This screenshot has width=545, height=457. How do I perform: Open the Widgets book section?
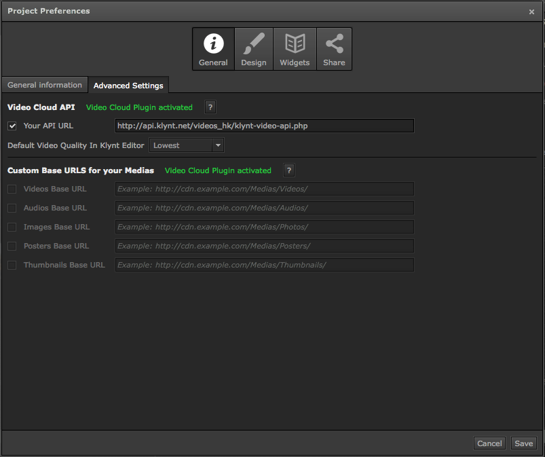point(295,49)
